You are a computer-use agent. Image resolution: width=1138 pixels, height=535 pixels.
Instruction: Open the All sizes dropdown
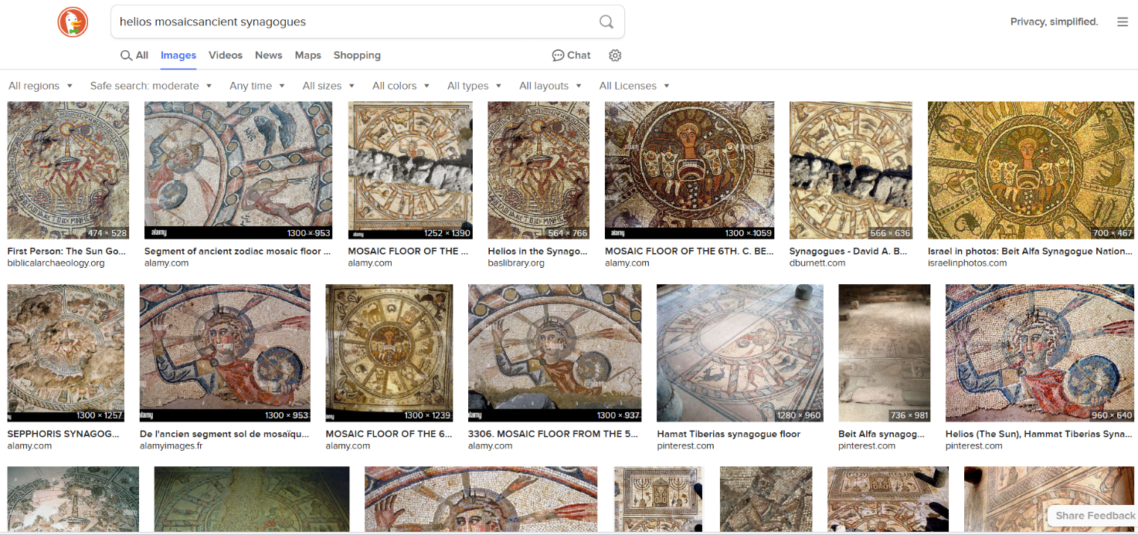(328, 86)
